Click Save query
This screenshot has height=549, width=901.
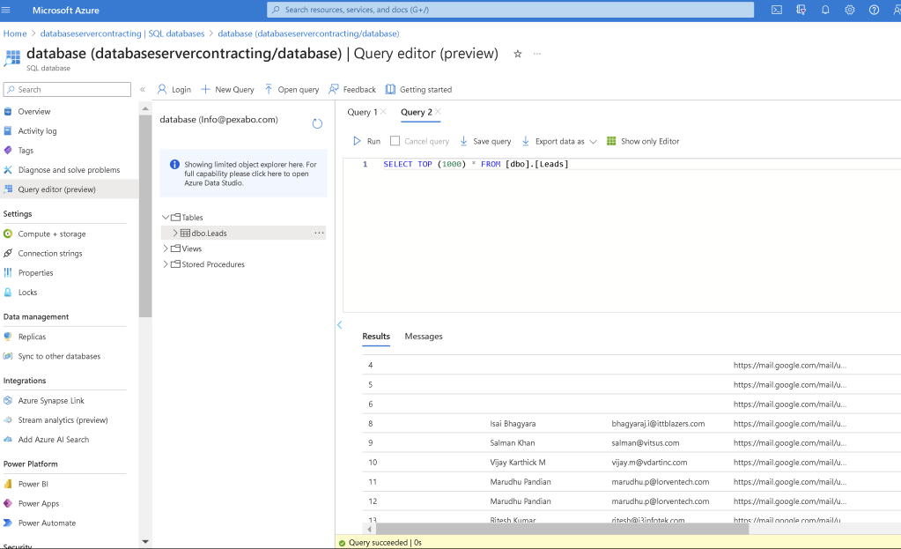485,141
